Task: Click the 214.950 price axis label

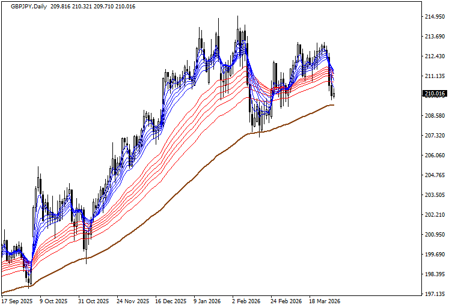Action: point(434,17)
